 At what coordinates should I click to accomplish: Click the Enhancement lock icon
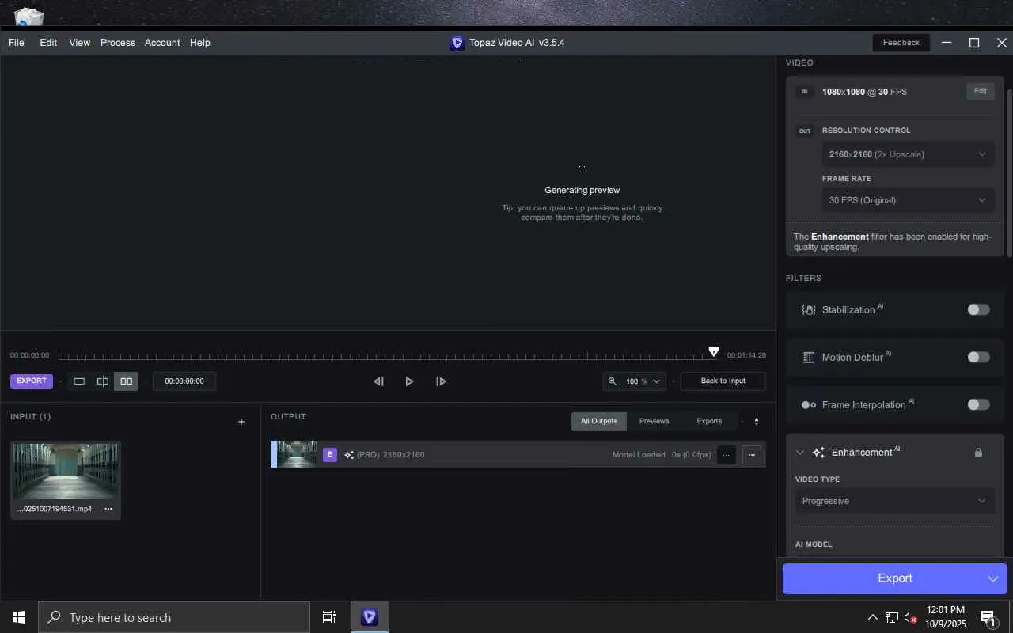(x=978, y=453)
